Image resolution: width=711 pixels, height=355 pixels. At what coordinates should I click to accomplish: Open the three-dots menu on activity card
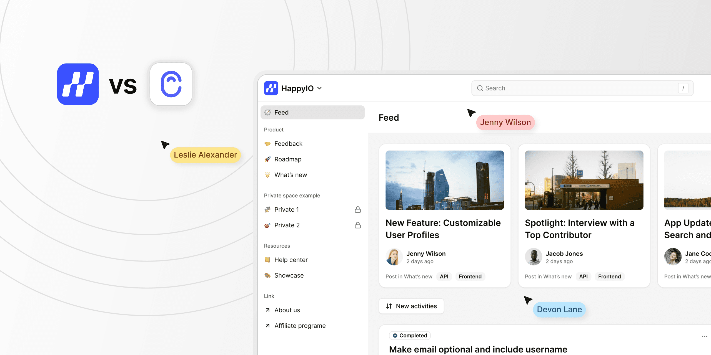tap(704, 336)
